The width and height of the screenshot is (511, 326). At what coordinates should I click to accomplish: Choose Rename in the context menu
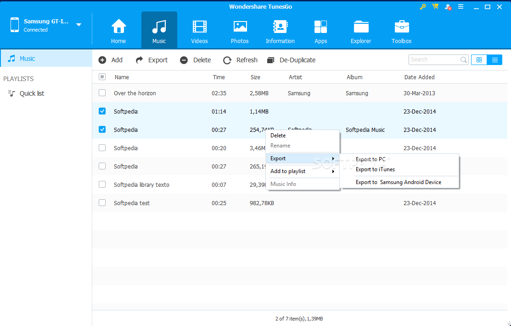(x=303, y=146)
